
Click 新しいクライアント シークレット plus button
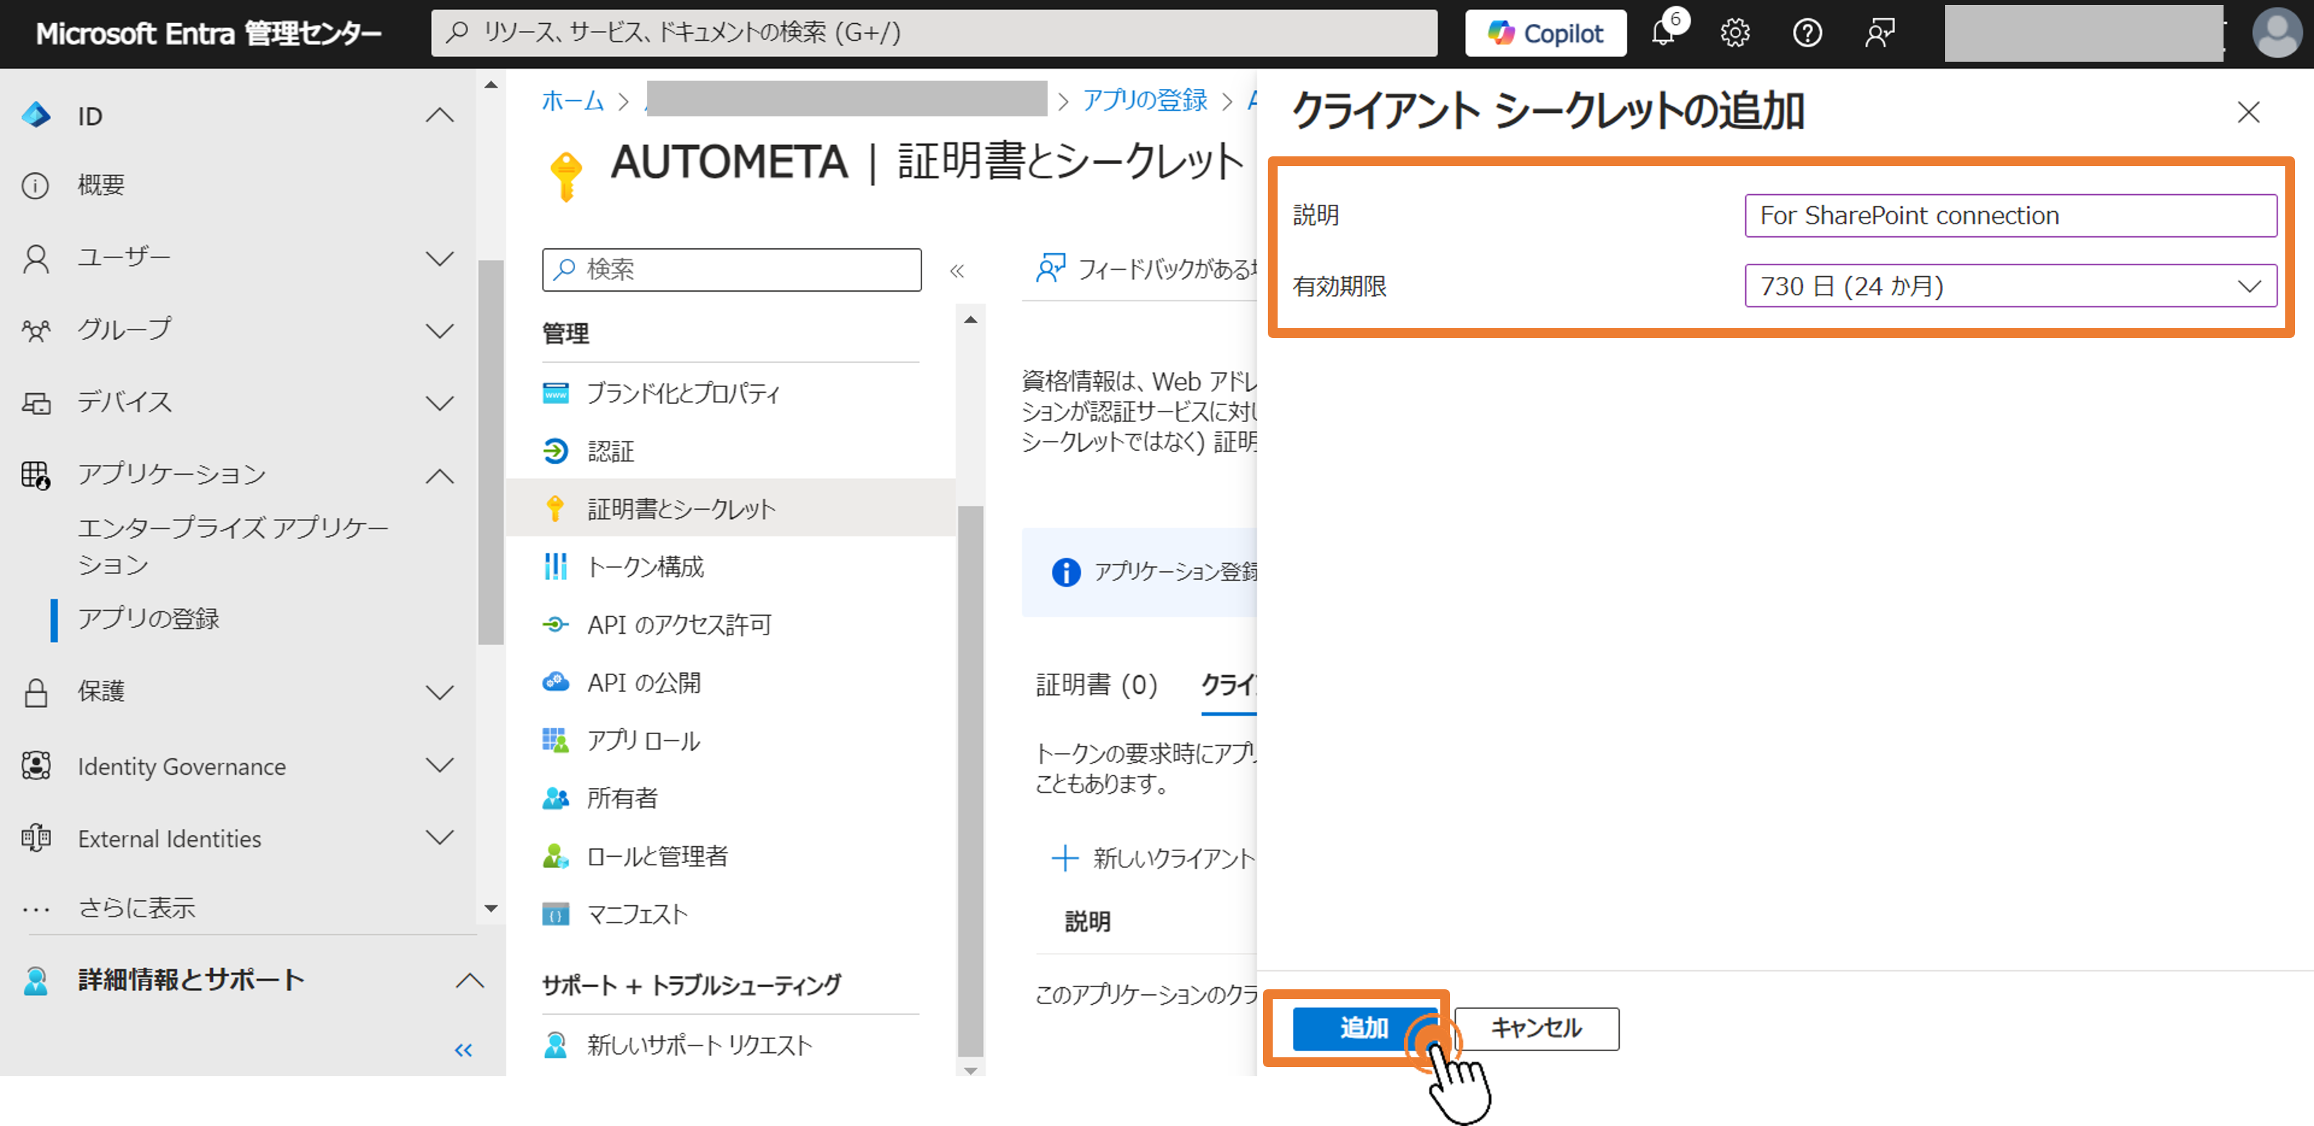tap(1153, 857)
